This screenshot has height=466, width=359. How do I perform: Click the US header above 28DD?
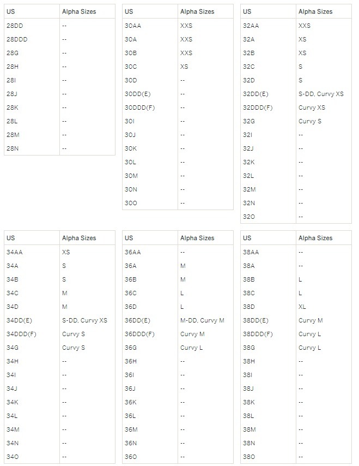pyautogui.click(x=10, y=11)
